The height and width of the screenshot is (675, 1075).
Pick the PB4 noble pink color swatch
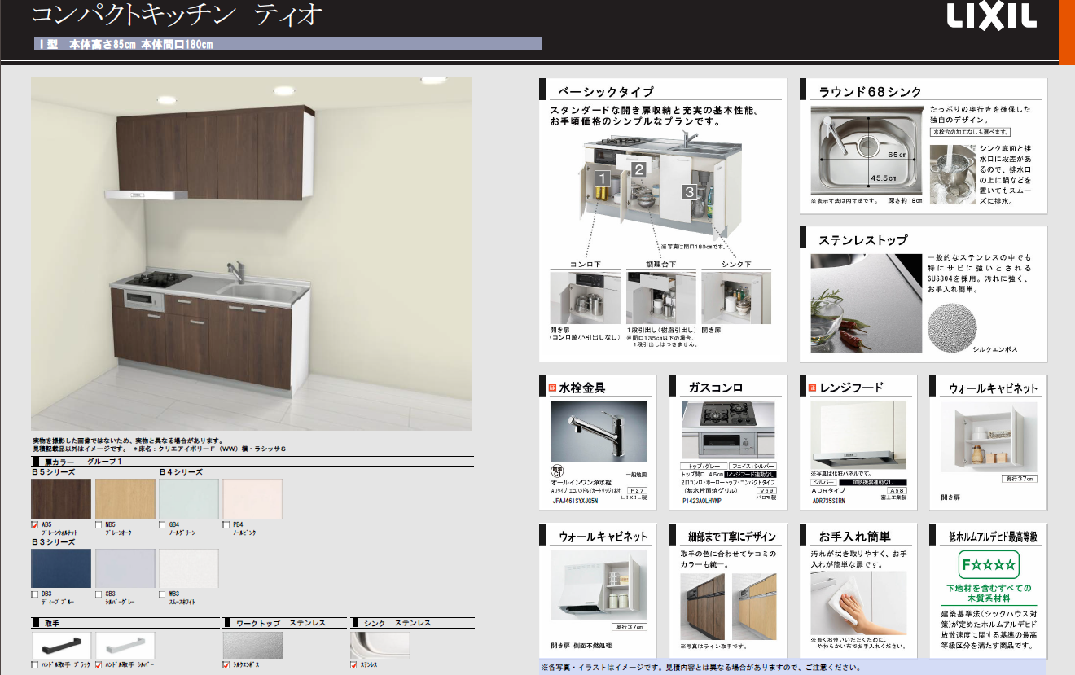pyautogui.click(x=252, y=498)
